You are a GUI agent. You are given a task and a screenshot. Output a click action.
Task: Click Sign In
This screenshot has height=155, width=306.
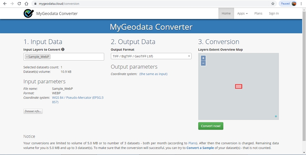pyautogui.click(x=274, y=13)
